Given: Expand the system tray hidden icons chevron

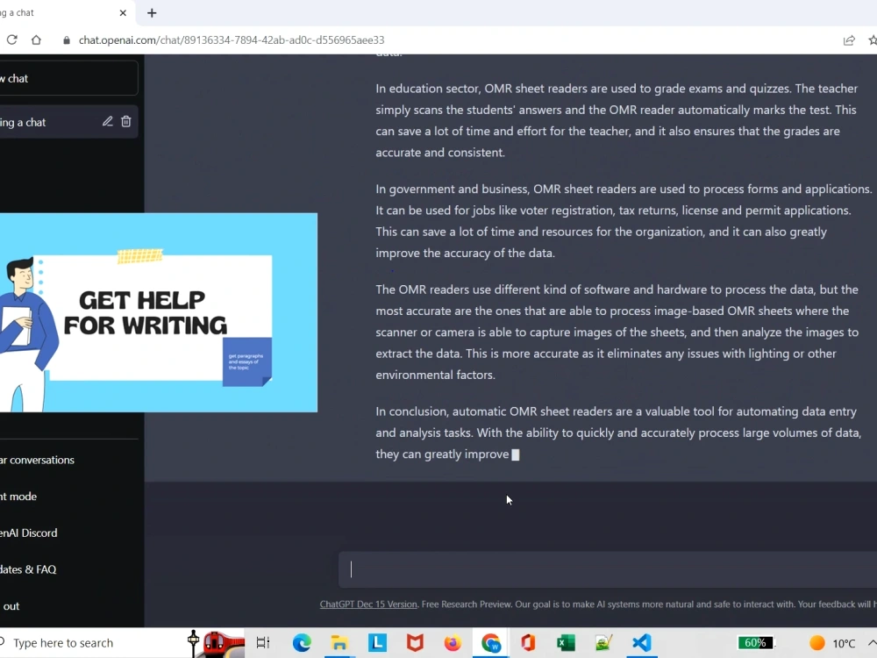Looking at the screenshot, I should [872, 643].
